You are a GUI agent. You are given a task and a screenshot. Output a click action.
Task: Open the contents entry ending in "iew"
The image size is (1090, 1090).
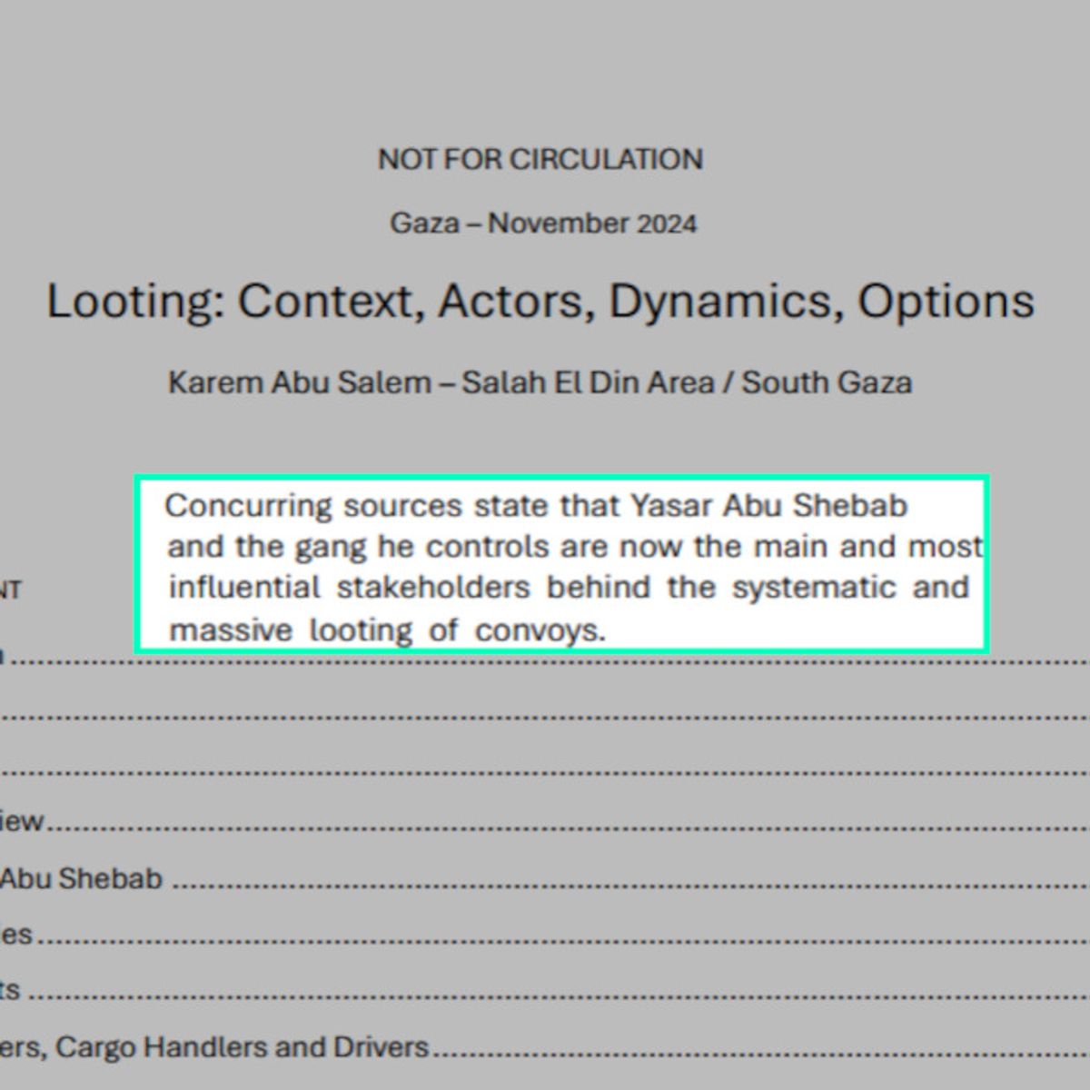point(22,822)
